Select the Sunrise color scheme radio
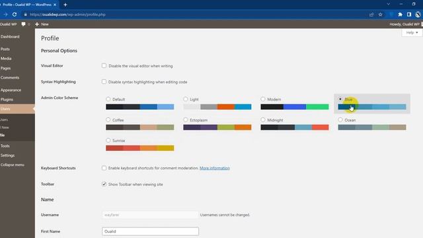The width and height of the screenshot is (423, 238). tap(108, 140)
